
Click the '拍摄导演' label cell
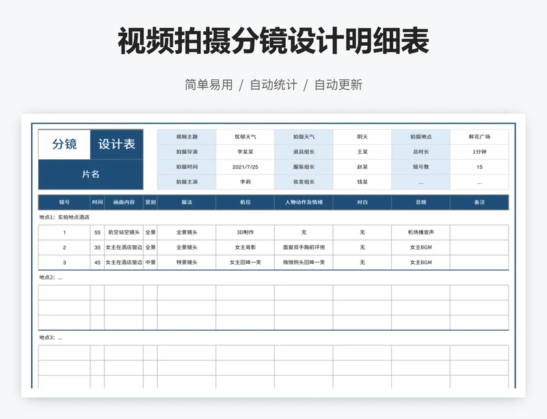click(187, 152)
